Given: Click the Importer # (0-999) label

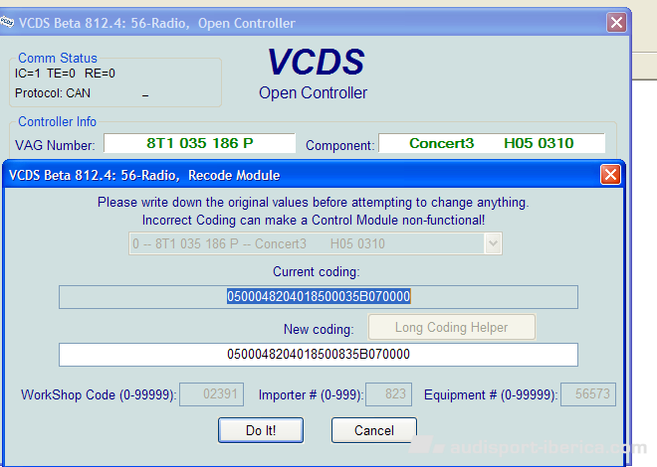Looking at the screenshot, I should click(311, 395).
